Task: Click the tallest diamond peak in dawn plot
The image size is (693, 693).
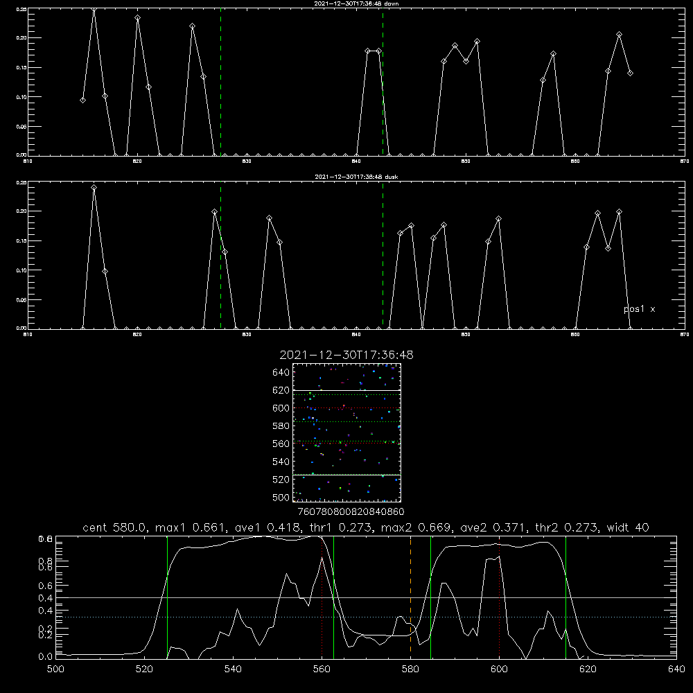Action: (x=94, y=9)
